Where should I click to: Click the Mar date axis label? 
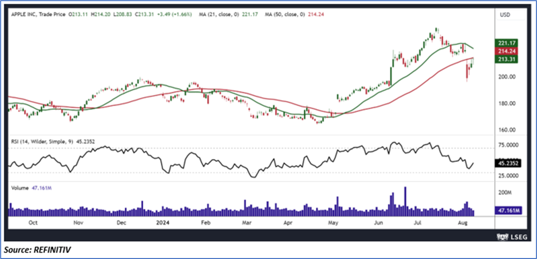click(246, 223)
